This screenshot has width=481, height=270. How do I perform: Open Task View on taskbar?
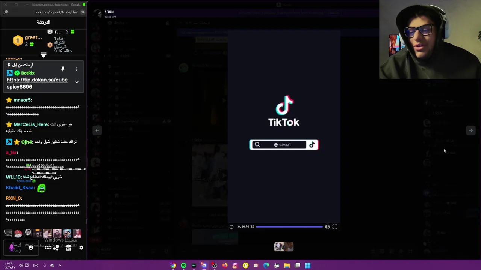(297, 265)
